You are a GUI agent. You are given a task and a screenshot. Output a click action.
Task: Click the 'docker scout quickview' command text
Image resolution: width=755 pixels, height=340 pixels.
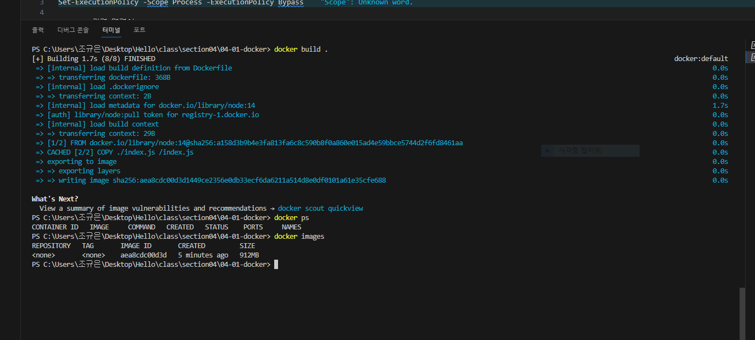tap(320, 209)
